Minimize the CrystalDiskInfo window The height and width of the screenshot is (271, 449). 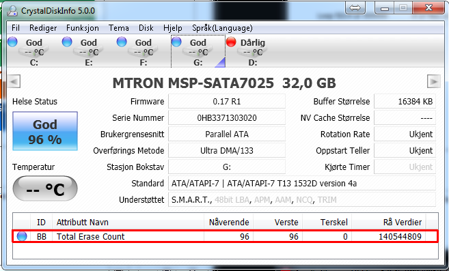point(385,8)
